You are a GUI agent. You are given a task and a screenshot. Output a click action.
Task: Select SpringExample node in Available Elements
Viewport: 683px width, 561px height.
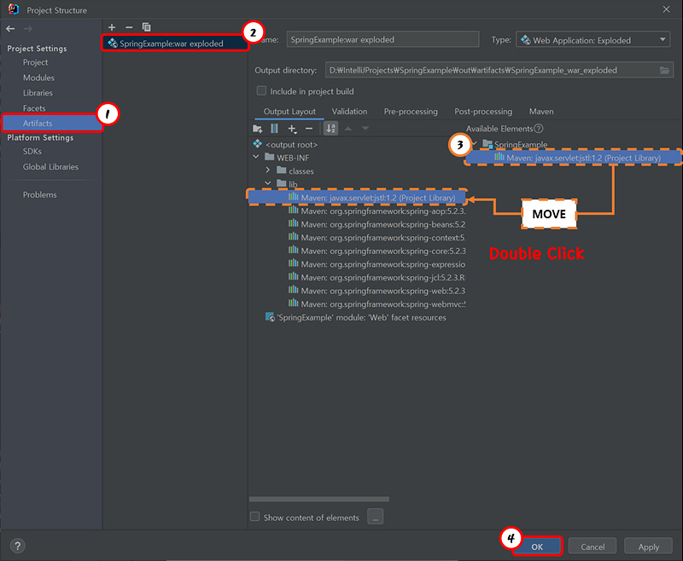click(x=516, y=144)
